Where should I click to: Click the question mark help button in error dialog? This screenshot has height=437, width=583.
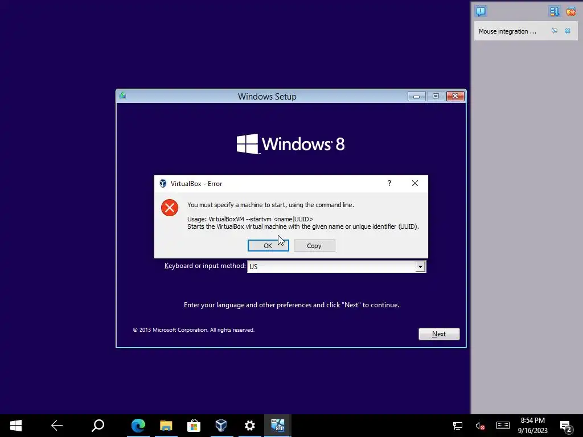[389, 183]
